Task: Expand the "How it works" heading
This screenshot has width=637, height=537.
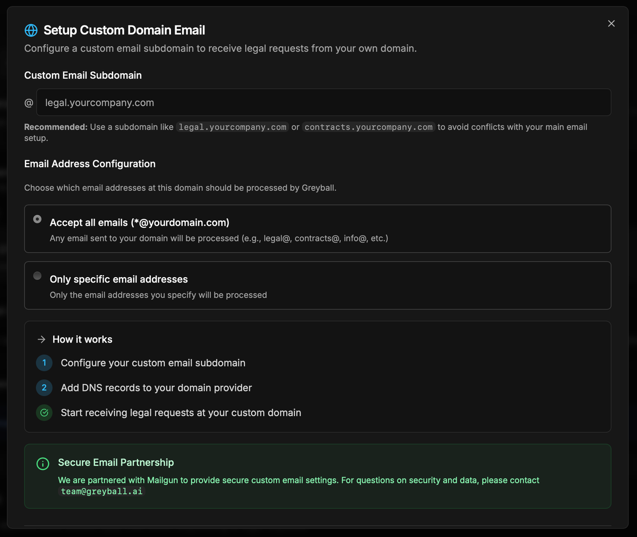Action: [x=82, y=339]
